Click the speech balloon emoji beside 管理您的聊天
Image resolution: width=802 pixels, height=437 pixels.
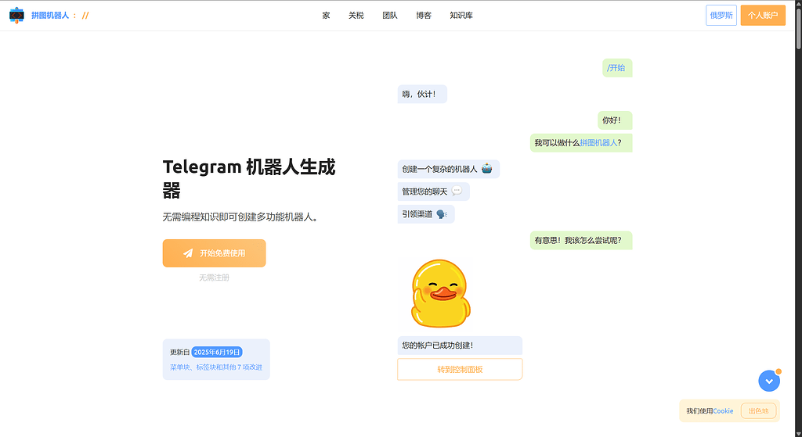457,191
